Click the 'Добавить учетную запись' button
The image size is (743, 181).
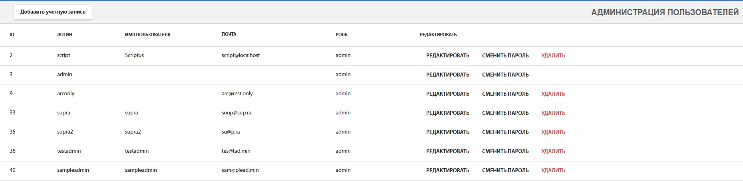click(53, 12)
